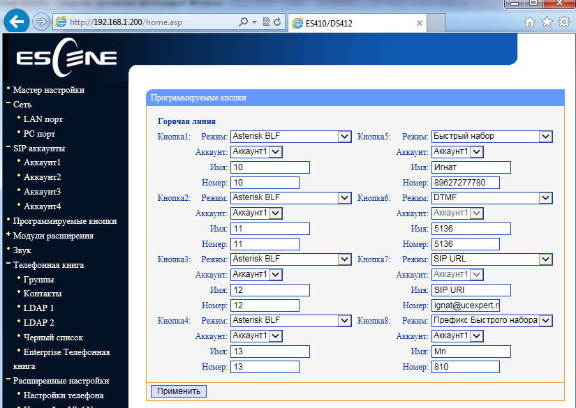Open browser tools gear icon
This screenshot has width=576, height=408.
click(x=564, y=22)
